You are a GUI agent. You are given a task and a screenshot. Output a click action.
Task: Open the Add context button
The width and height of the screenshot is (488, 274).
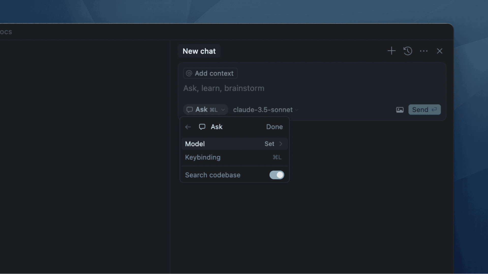pyautogui.click(x=210, y=73)
